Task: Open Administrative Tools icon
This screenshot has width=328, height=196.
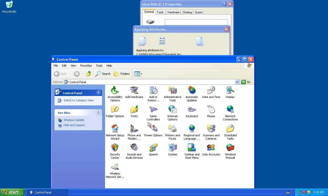Action: tap(172, 90)
